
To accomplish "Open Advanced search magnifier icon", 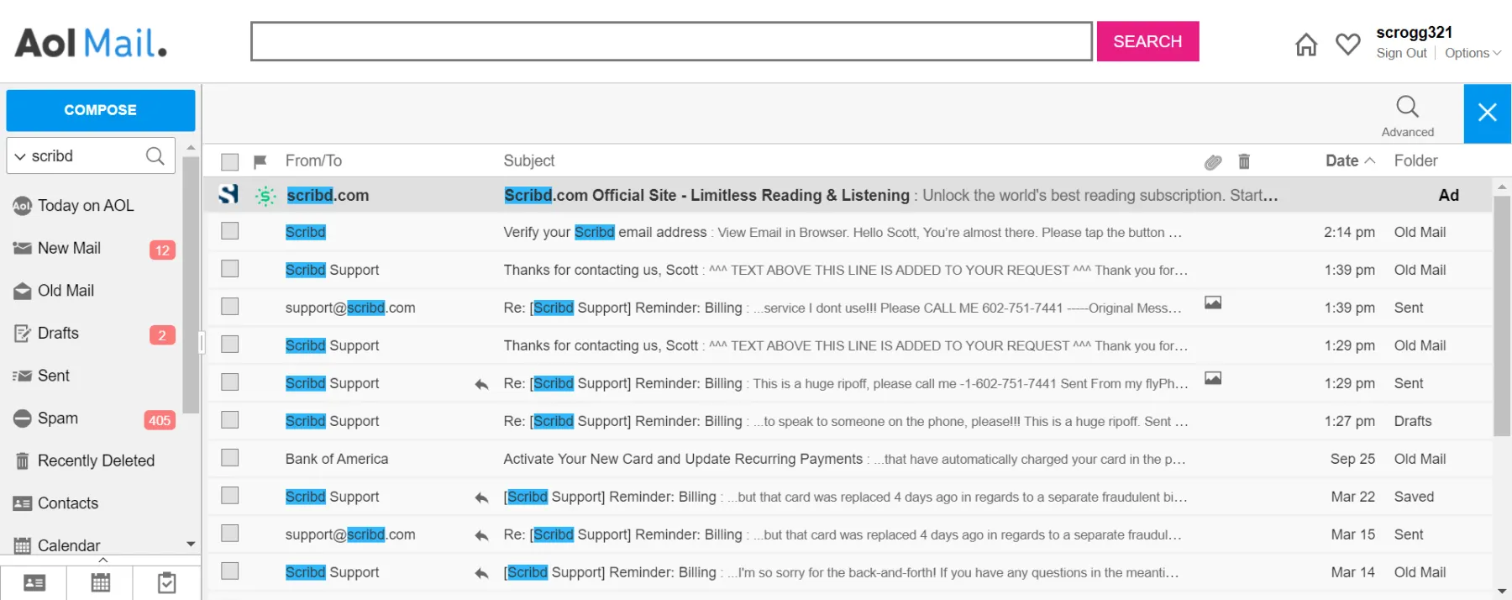I will point(1407,108).
